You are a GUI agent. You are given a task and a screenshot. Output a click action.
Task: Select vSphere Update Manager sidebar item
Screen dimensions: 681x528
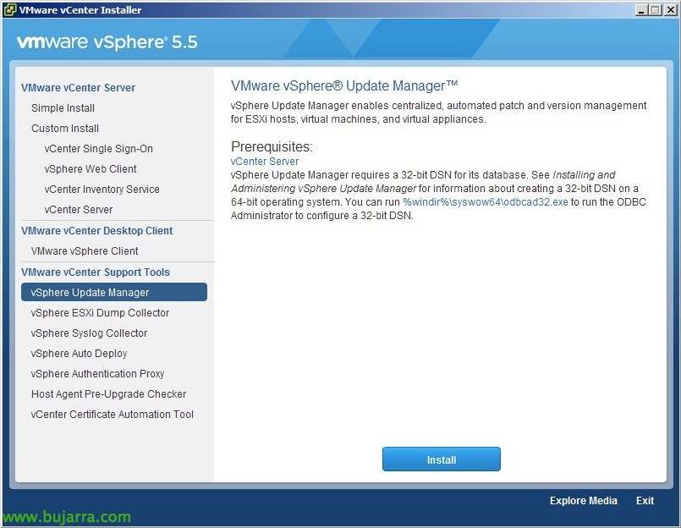[x=114, y=292]
